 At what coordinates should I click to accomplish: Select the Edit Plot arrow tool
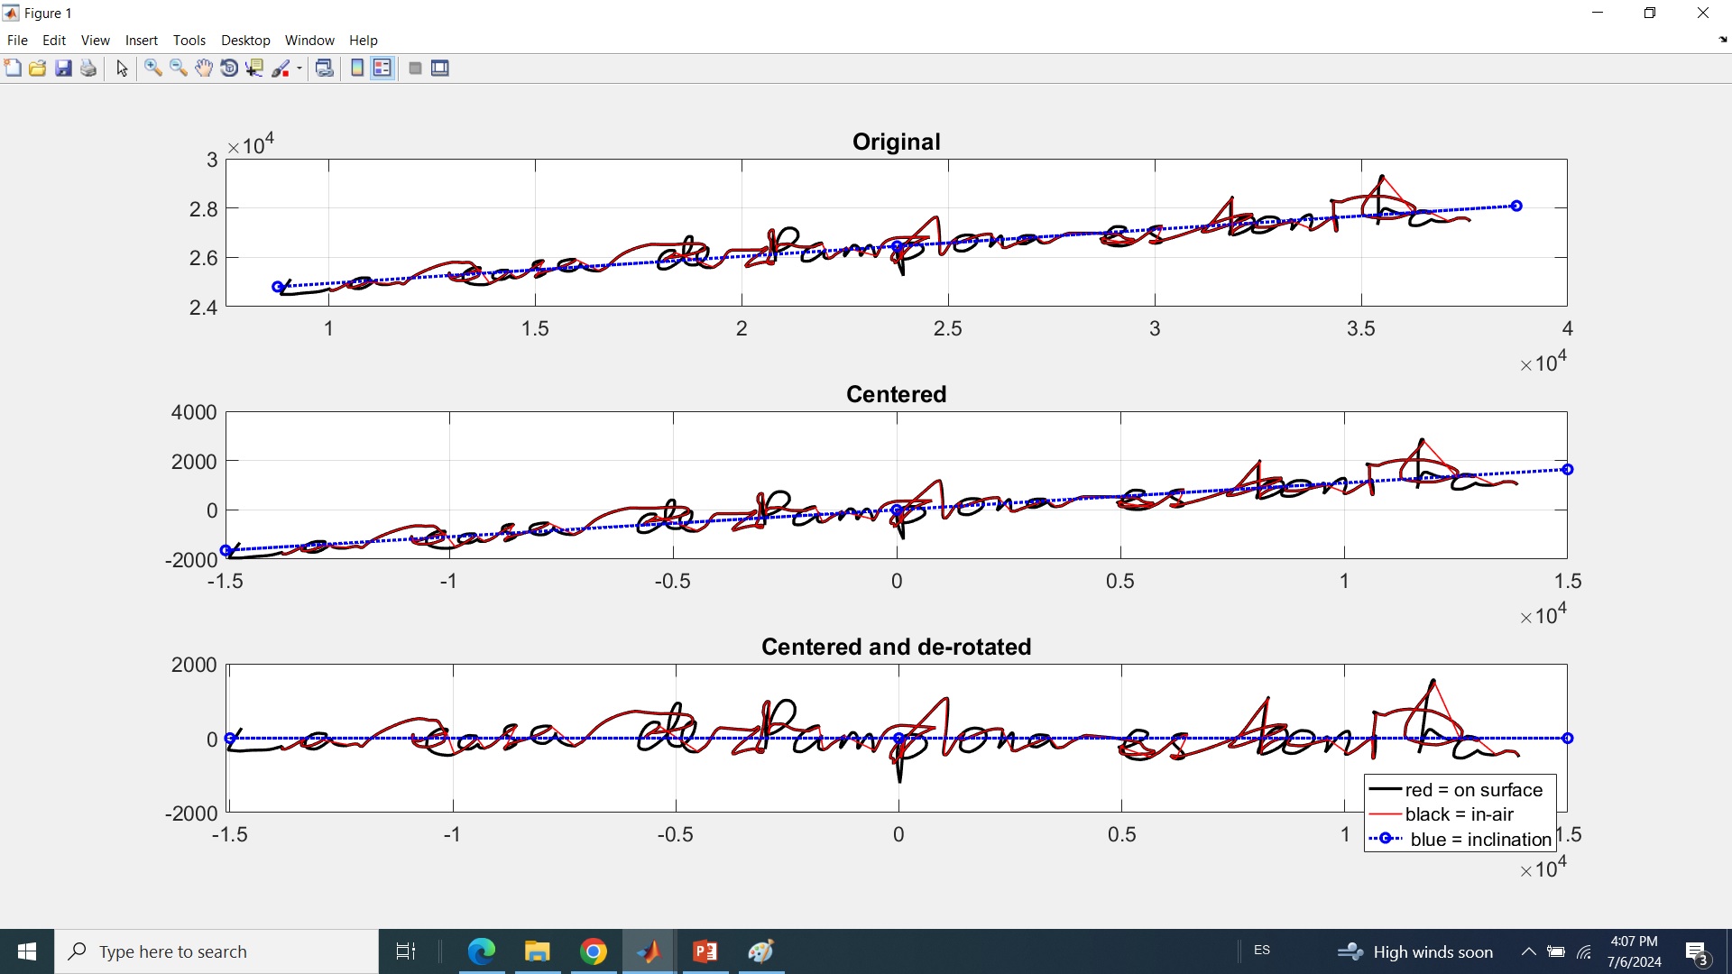122,69
